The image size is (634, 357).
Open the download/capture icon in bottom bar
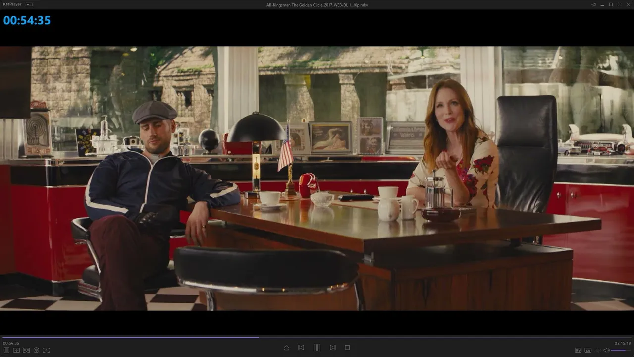(x=16, y=350)
